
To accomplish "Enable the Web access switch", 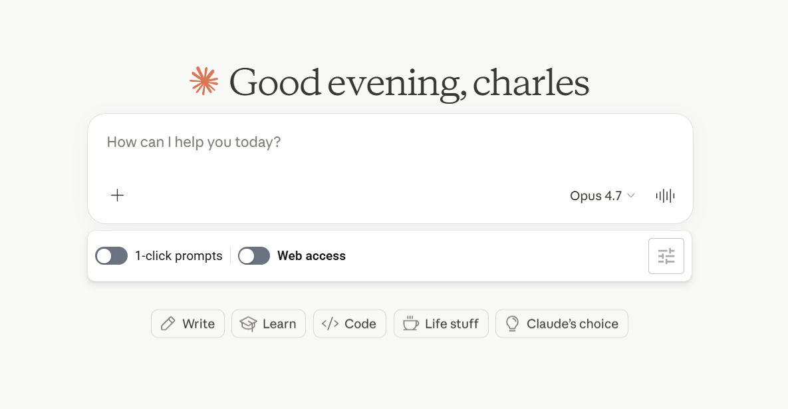I will pyautogui.click(x=254, y=256).
